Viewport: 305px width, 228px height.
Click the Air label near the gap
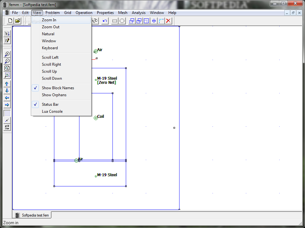click(80, 159)
